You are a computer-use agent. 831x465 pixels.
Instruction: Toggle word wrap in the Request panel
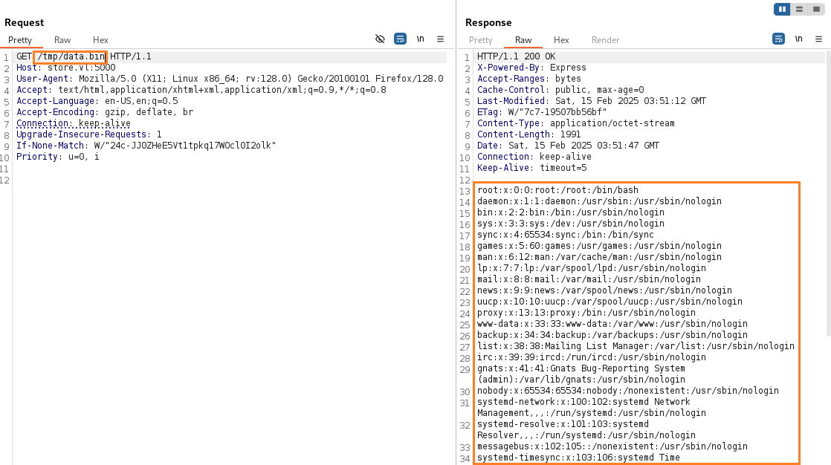pyautogui.click(x=400, y=39)
